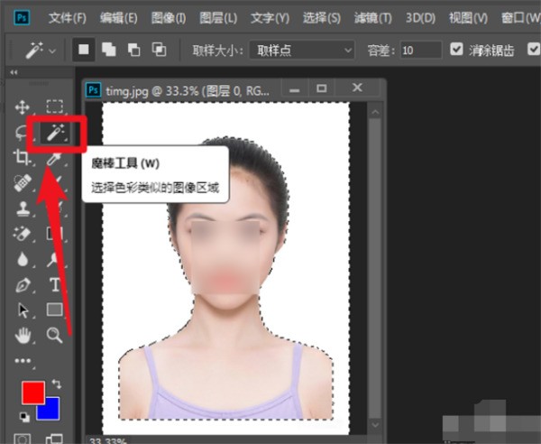Select the Move tool
Image resolution: width=541 pixels, height=444 pixels.
pos(23,107)
